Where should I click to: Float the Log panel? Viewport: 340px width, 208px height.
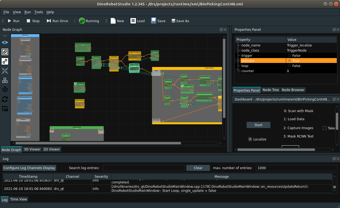pos(334,159)
